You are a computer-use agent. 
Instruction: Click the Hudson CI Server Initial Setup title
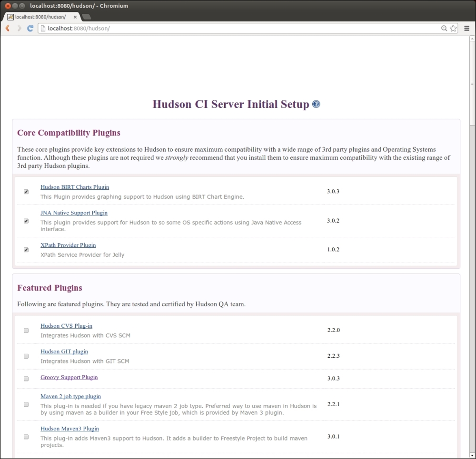(231, 104)
